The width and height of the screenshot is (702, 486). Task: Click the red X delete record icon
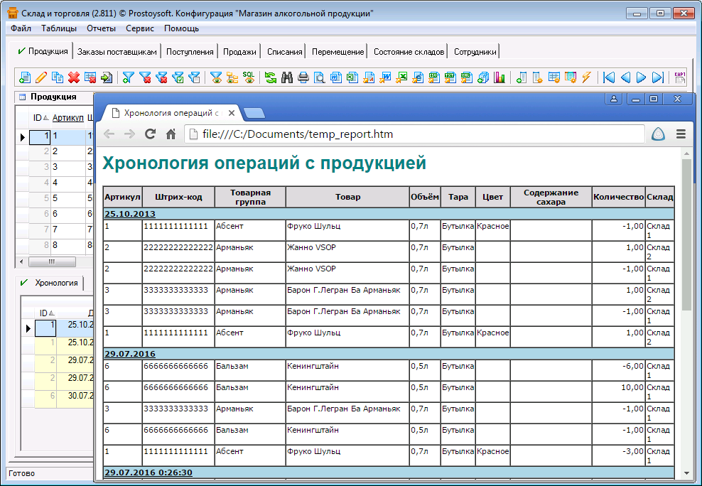[x=74, y=77]
